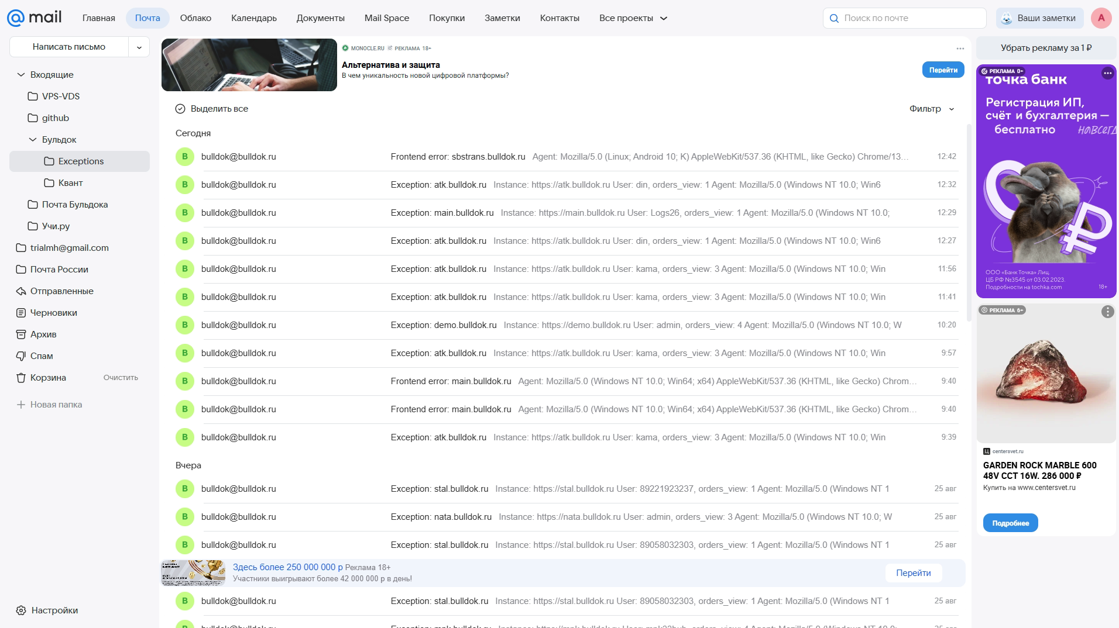The height and width of the screenshot is (628, 1119).
Task: Collapse the Бульдок folder tree
Action: click(33, 140)
